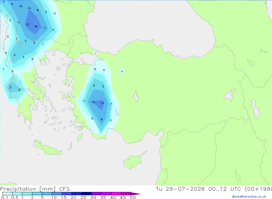
Task: Click the 0.5–1 mm legend swatch
Action: point(17,194)
